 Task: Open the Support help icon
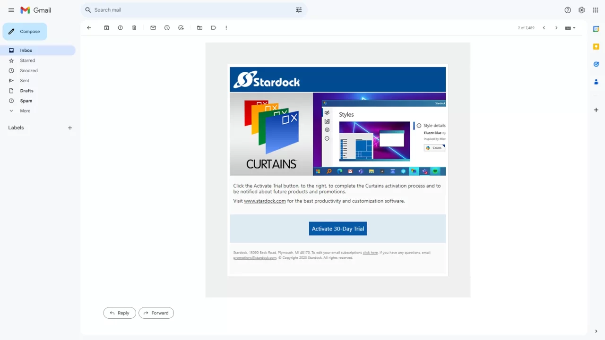coord(568,10)
